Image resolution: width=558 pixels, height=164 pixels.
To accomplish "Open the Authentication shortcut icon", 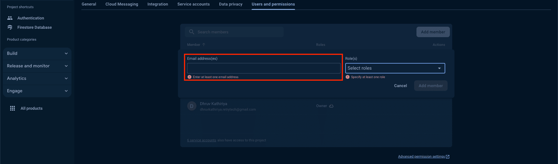I will coord(10,18).
